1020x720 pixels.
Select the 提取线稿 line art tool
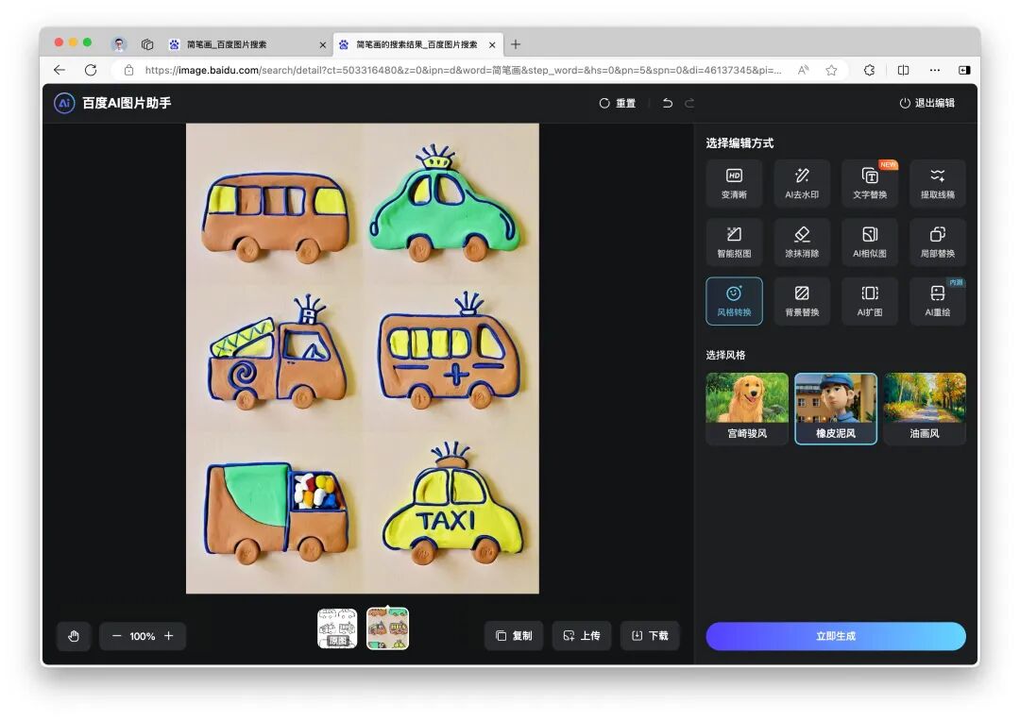[937, 183]
